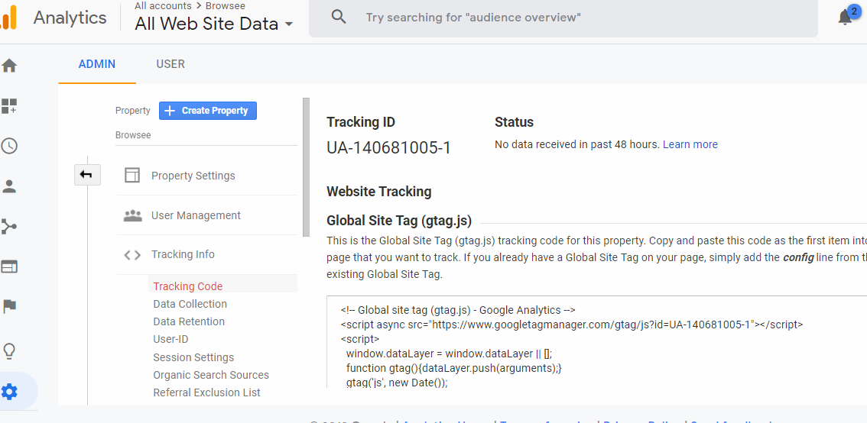The height and width of the screenshot is (423, 867).
Task: Click the Create Property button
Action: (208, 111)
